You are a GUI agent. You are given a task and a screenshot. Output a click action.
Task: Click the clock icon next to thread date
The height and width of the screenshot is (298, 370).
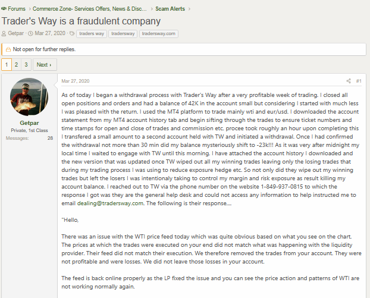click(30, 33)
